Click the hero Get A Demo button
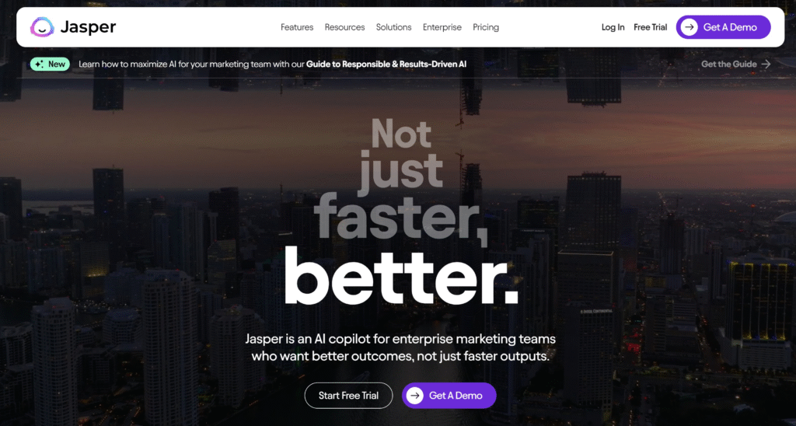The height and width of the screenshot is (426, 796). (449, 396)
